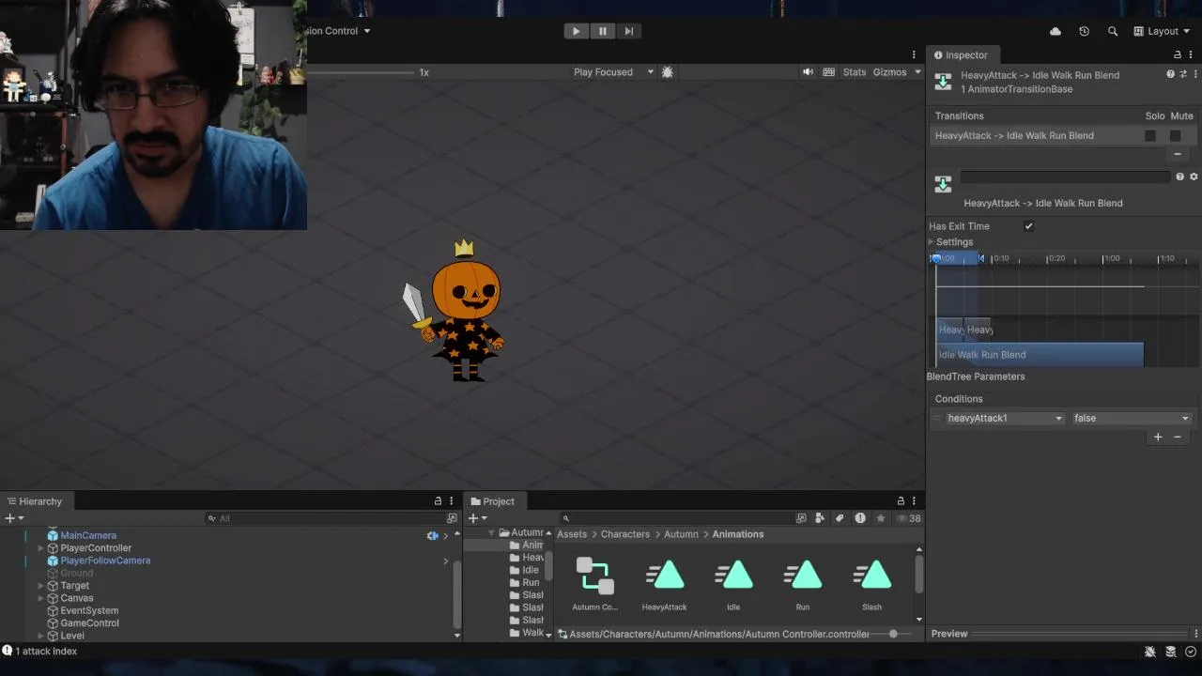Image resolution: width=1202 pixels, height=676 pixels.
Task: Toggle Project favorites star icon
Action: tap(880, 518)
